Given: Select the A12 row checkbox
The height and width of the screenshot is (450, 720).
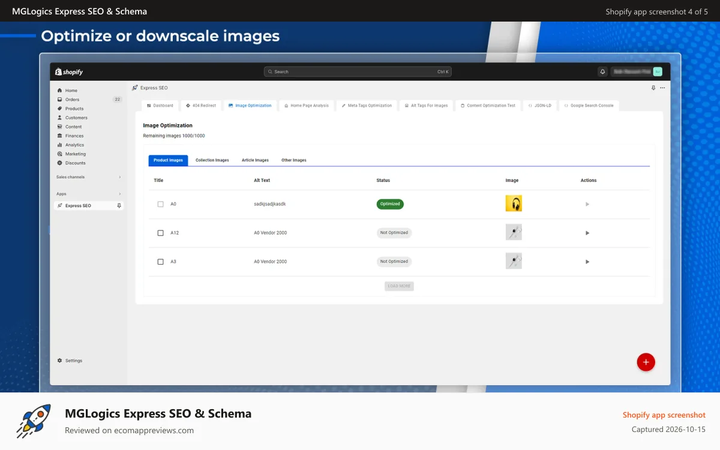Looking at the screenshot, I should 160,233.
